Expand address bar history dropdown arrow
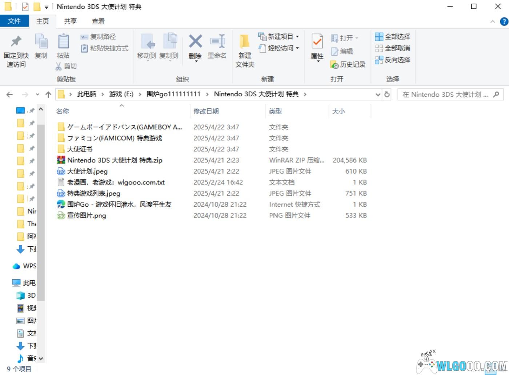This screenshot has height=375, width=509. [x=378, y=95]
